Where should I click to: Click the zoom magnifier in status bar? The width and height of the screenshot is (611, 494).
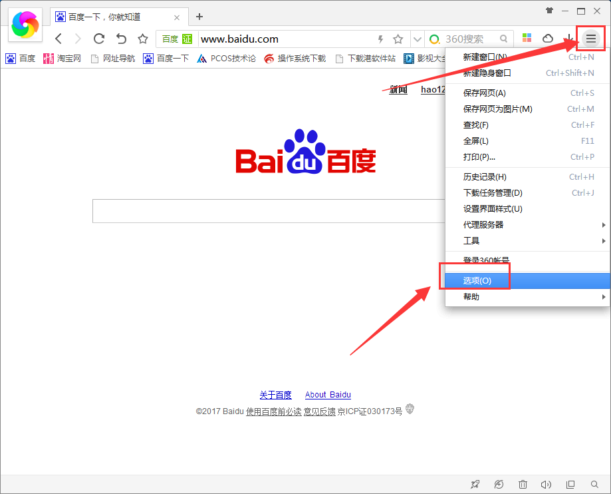(x=594, y=484)
